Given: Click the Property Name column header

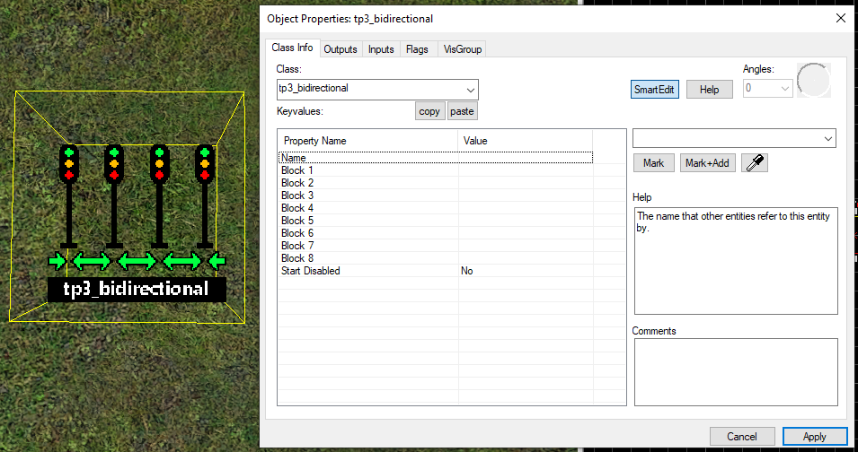Looking at the screenshot, I should coord(367,140).
